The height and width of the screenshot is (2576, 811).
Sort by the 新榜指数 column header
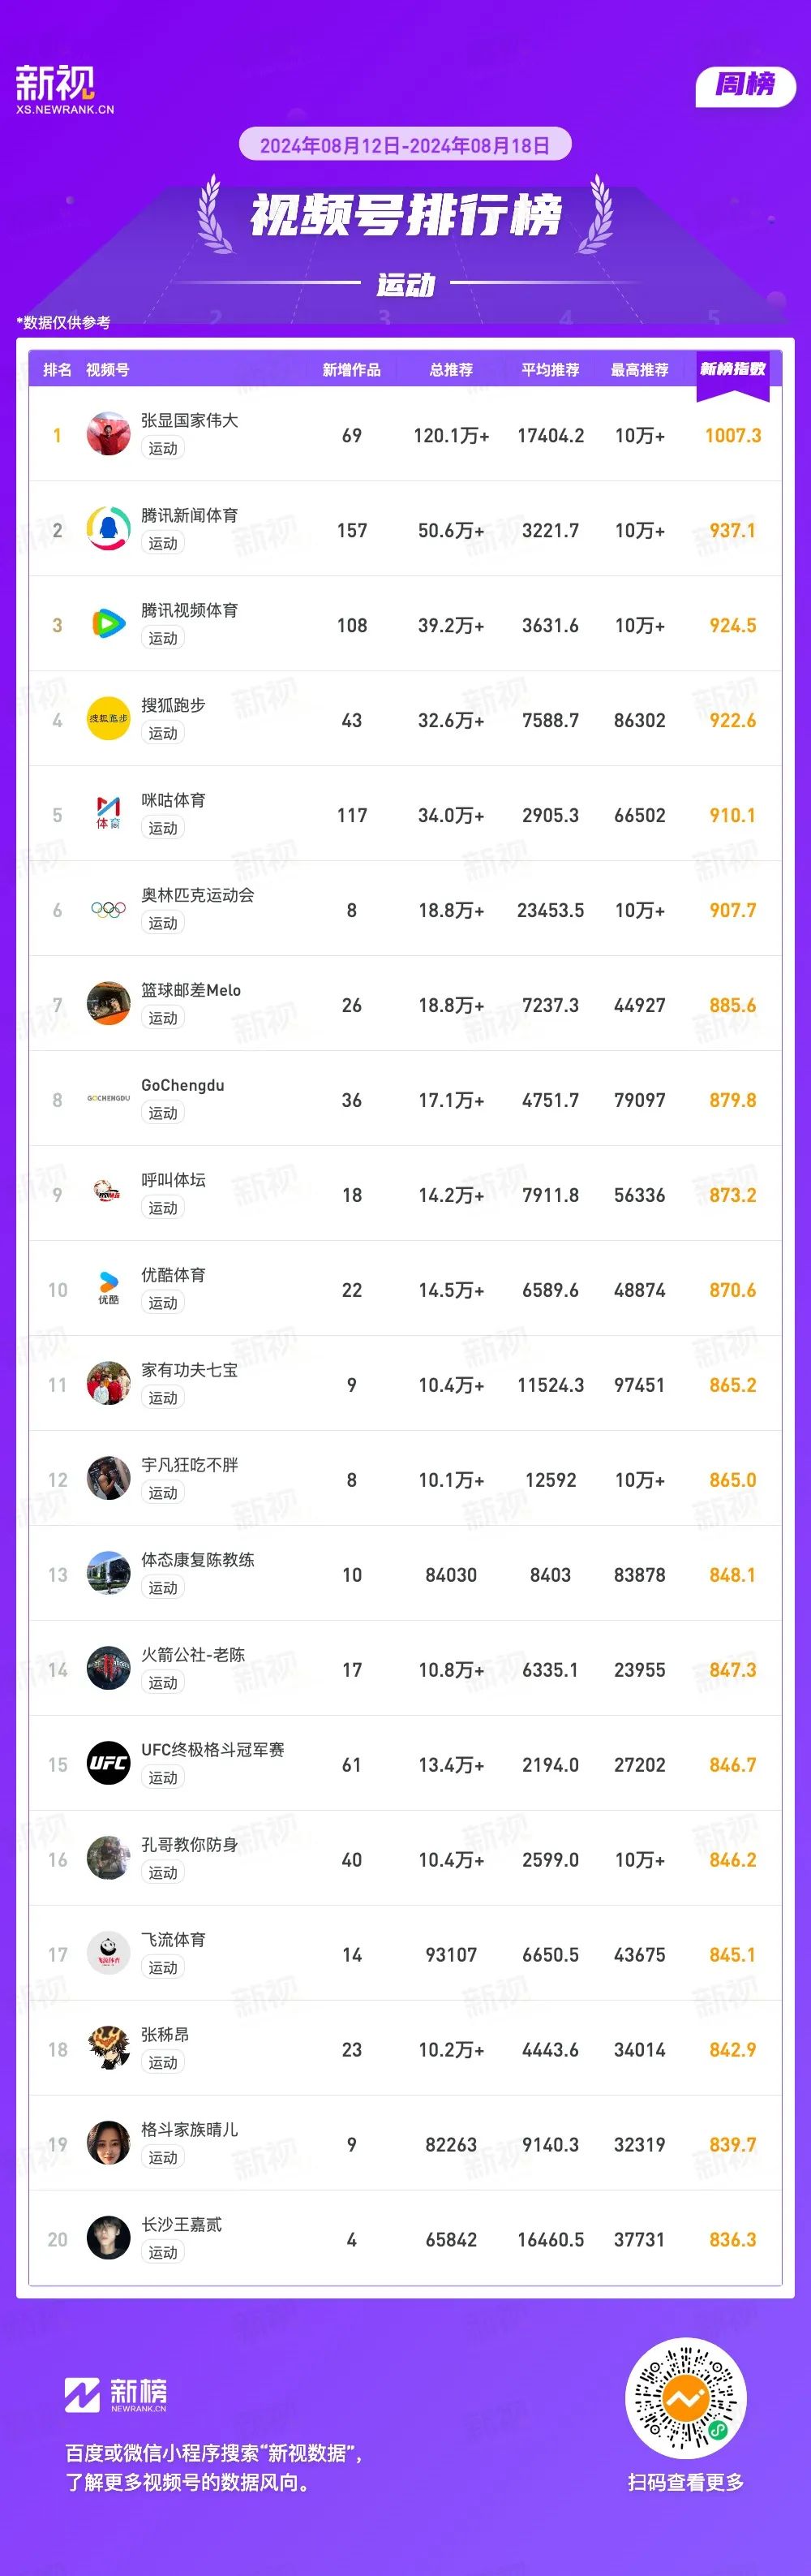click(x=732, y=369)
